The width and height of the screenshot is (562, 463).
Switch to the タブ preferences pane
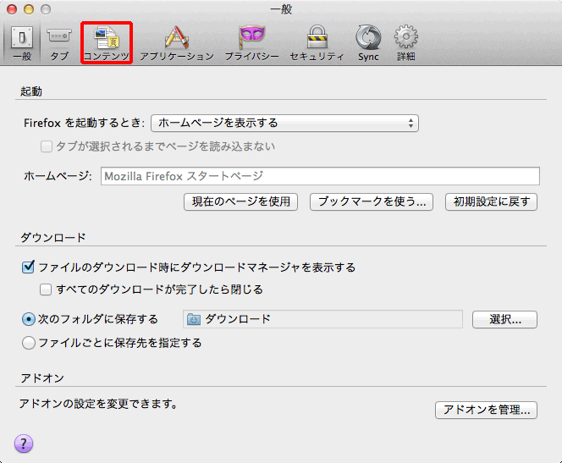[x=59, y=43]
